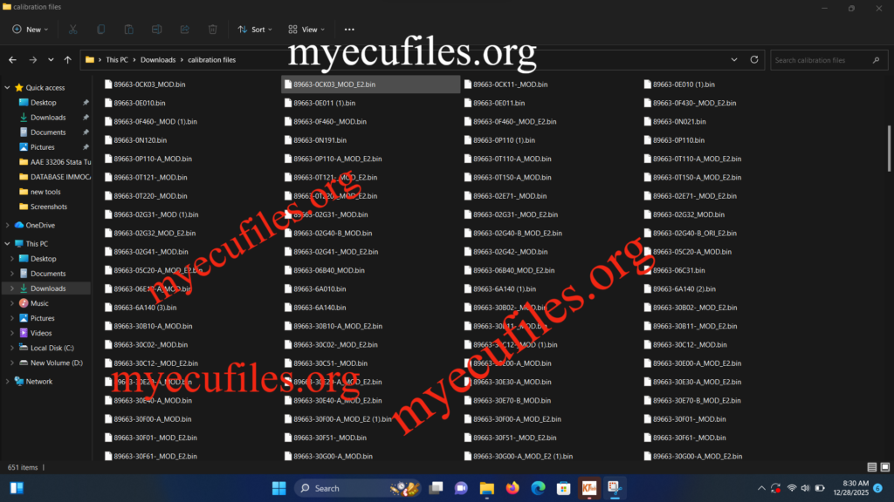894x502 pixels.
Task: Click Downloads in the address breadcrumb
Action: pyautogui.click(x=158, y=60)
